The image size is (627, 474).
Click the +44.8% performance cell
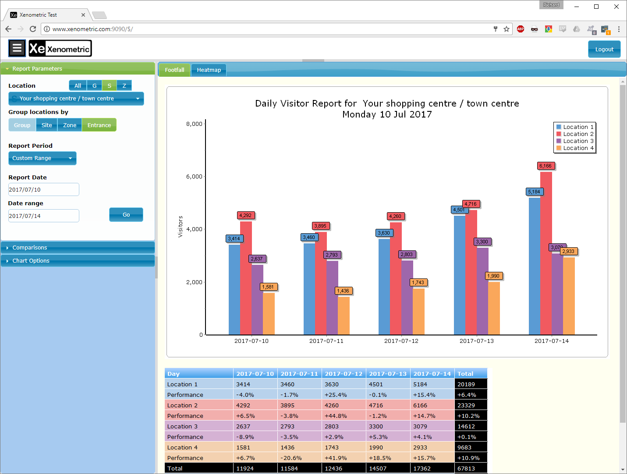(x=344, y=416)
